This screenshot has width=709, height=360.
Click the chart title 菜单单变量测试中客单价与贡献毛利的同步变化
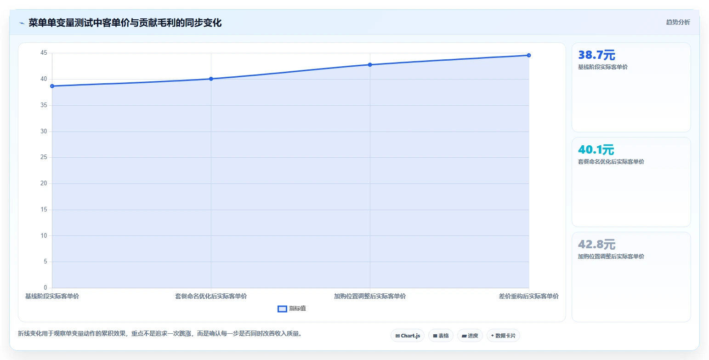coord(125,23)
